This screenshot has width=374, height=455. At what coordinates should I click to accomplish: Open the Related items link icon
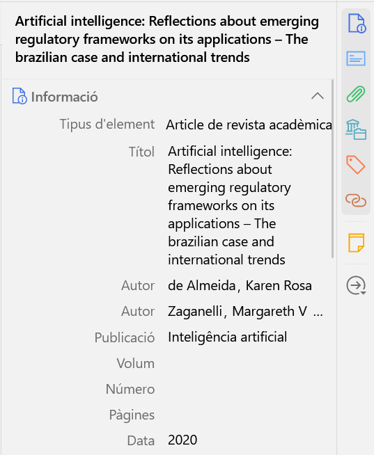[x=356, y=200]
